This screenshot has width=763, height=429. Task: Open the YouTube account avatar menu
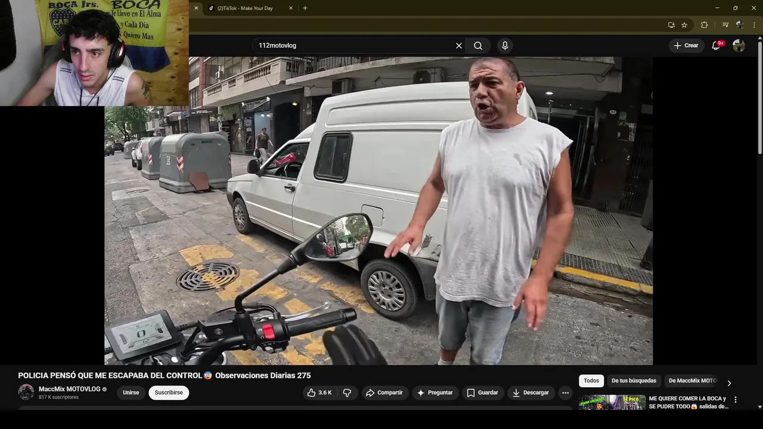tap(739, 46)
